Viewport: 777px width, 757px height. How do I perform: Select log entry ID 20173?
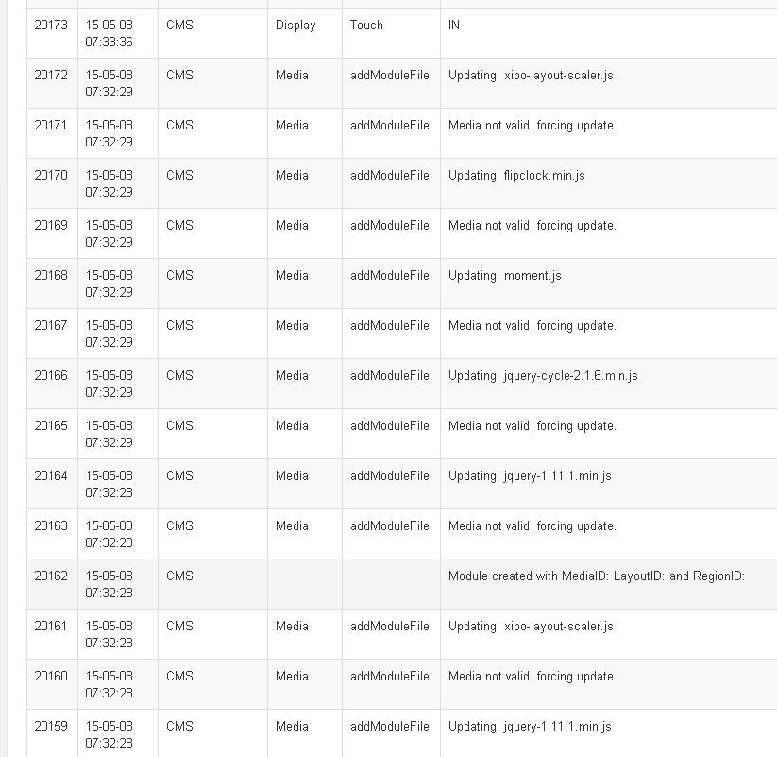point(51,25)
